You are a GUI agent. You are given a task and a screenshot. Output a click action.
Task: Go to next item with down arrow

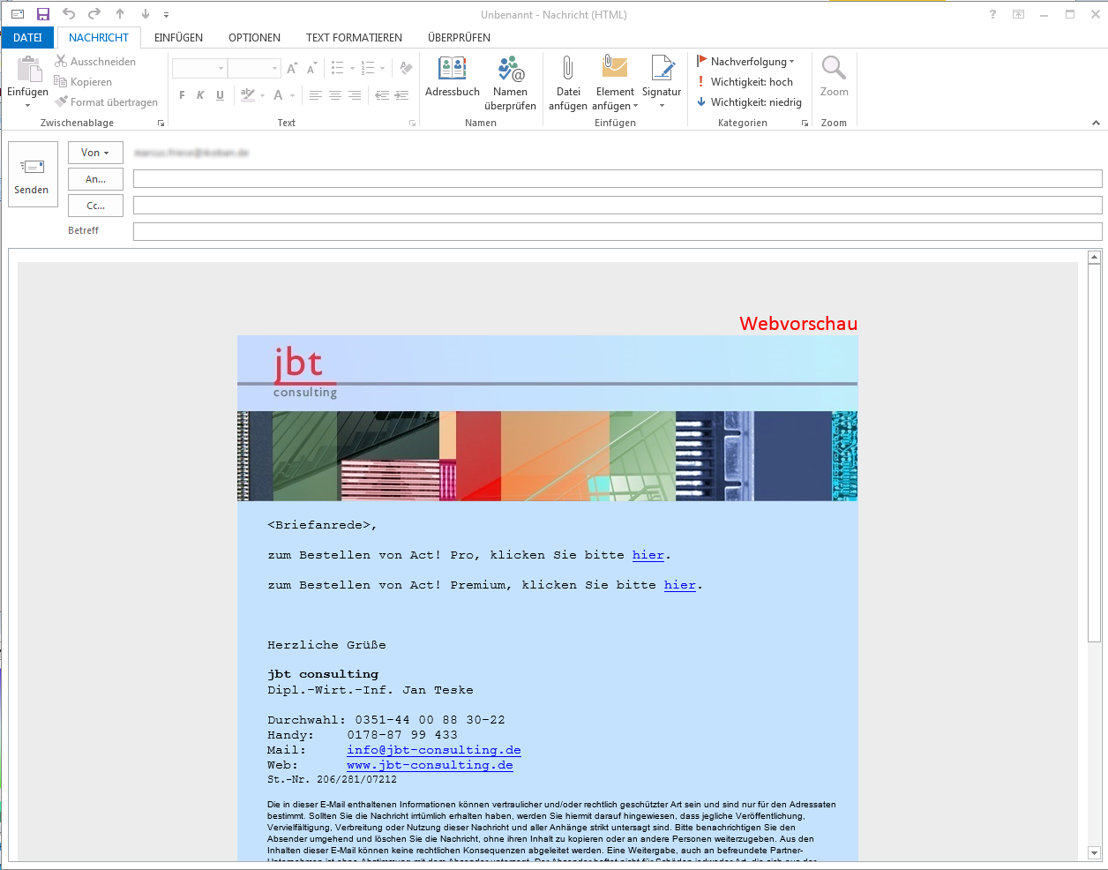click(146, 14)
